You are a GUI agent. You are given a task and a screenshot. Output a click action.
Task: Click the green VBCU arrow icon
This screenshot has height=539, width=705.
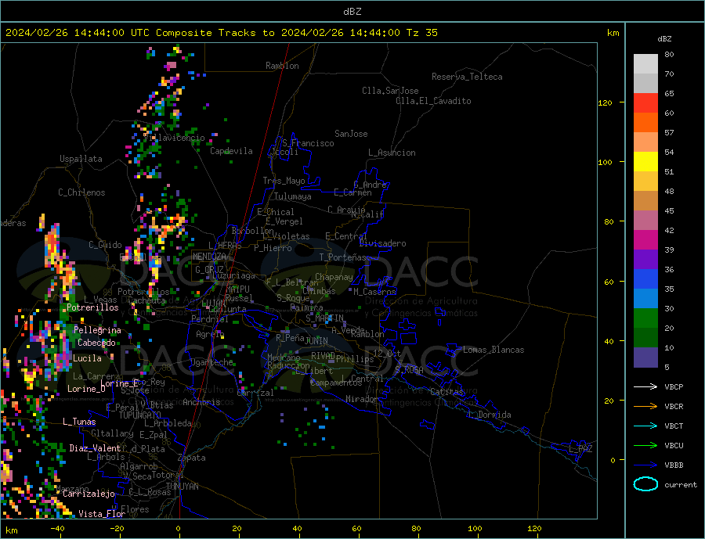tap(645, 446)
